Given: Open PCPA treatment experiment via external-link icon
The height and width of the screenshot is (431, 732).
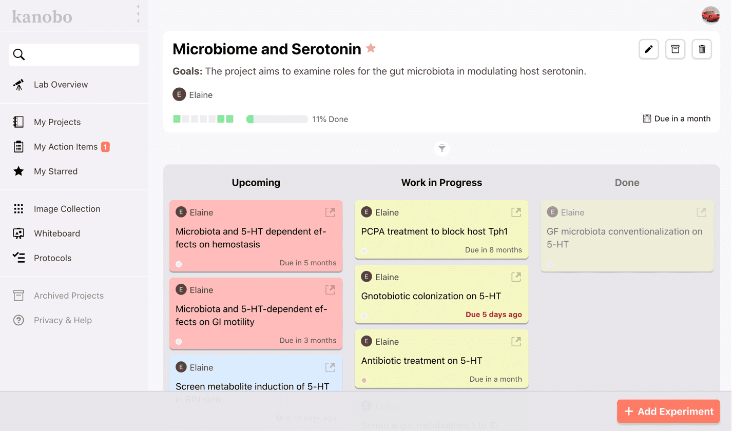Looking at the screenshot, I should pyautogui.click(x=516, y=212).
